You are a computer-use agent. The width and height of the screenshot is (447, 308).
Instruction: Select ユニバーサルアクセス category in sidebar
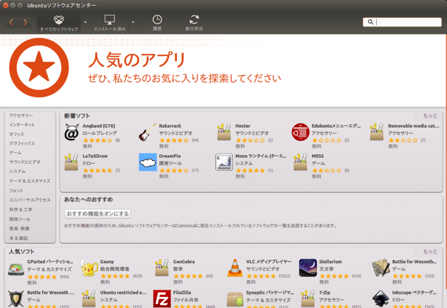point(30,200)
